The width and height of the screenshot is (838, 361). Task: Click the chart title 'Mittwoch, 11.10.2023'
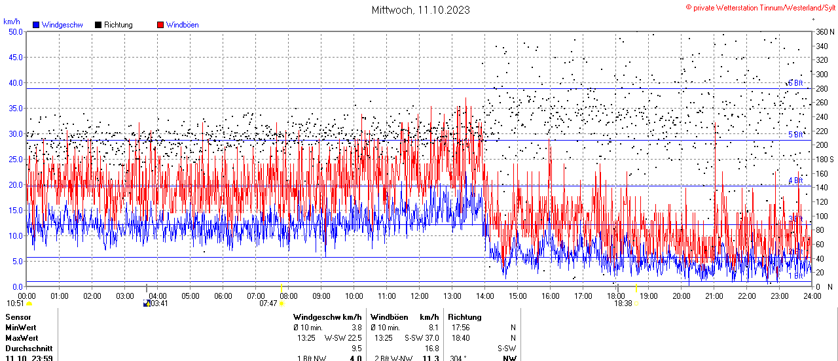420,10
